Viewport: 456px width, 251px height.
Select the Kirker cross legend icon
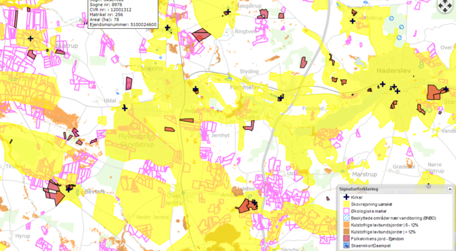pos(346,197)
